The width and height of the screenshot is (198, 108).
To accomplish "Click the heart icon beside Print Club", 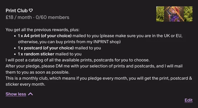I will pyautogui.click(x=31, y=10).
